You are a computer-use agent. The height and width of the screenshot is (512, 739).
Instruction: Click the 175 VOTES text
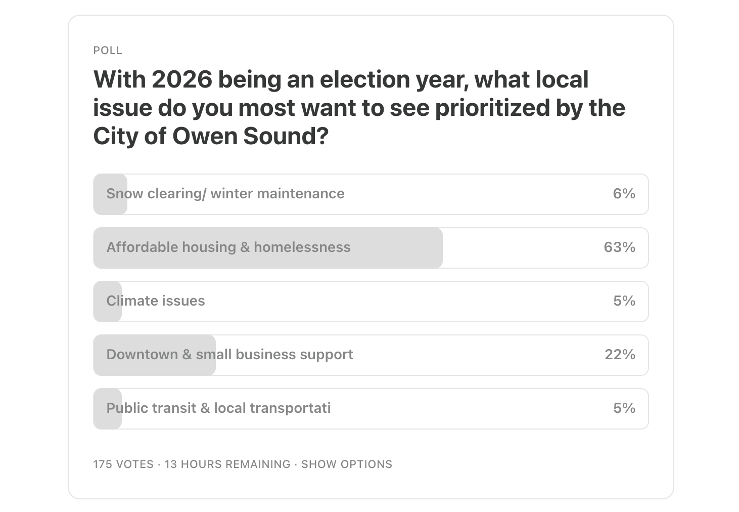[123, 464]
